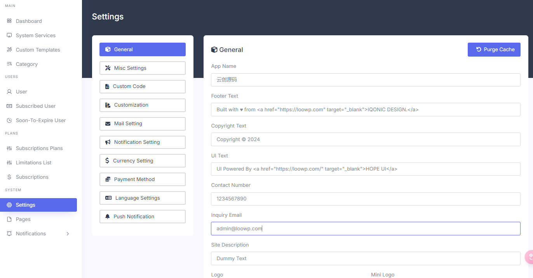
Task: Go to Mail Setting tab
Action: click(x=143, y=124)
